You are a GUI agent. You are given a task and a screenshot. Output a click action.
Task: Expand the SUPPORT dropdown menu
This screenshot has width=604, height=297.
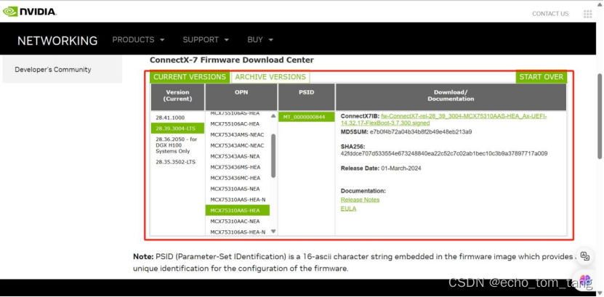click(x=206, y=40)
